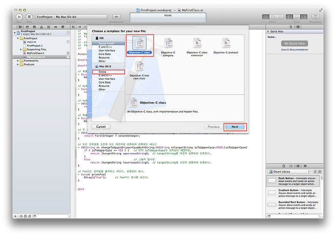Show the Breakpoint navigator
Viewport: 336px width, 236px height.
(56, 27)
